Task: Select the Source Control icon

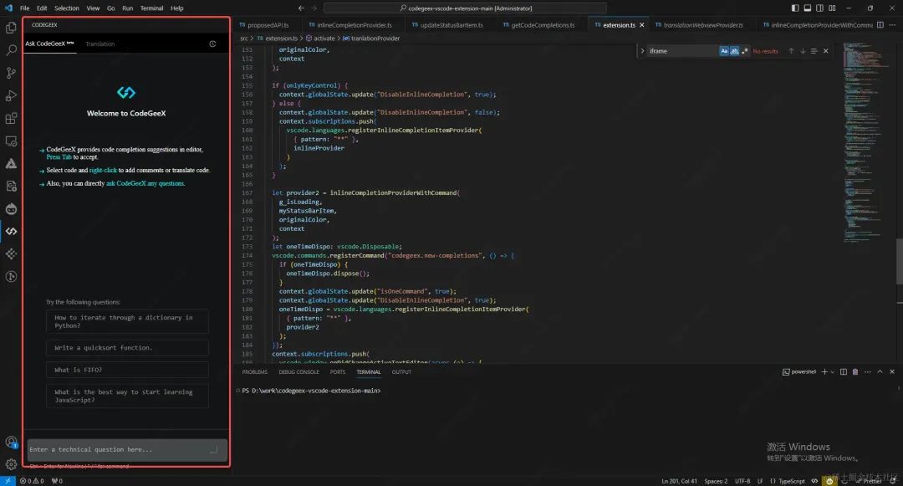Action: [x=11, y=73]
